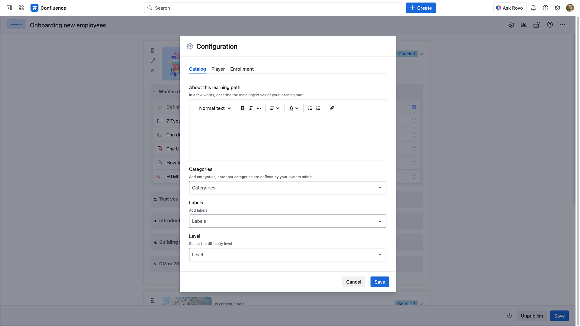The image size is (580, 326).
Task: Cancel the Configuration dialog
Action: 353,282
